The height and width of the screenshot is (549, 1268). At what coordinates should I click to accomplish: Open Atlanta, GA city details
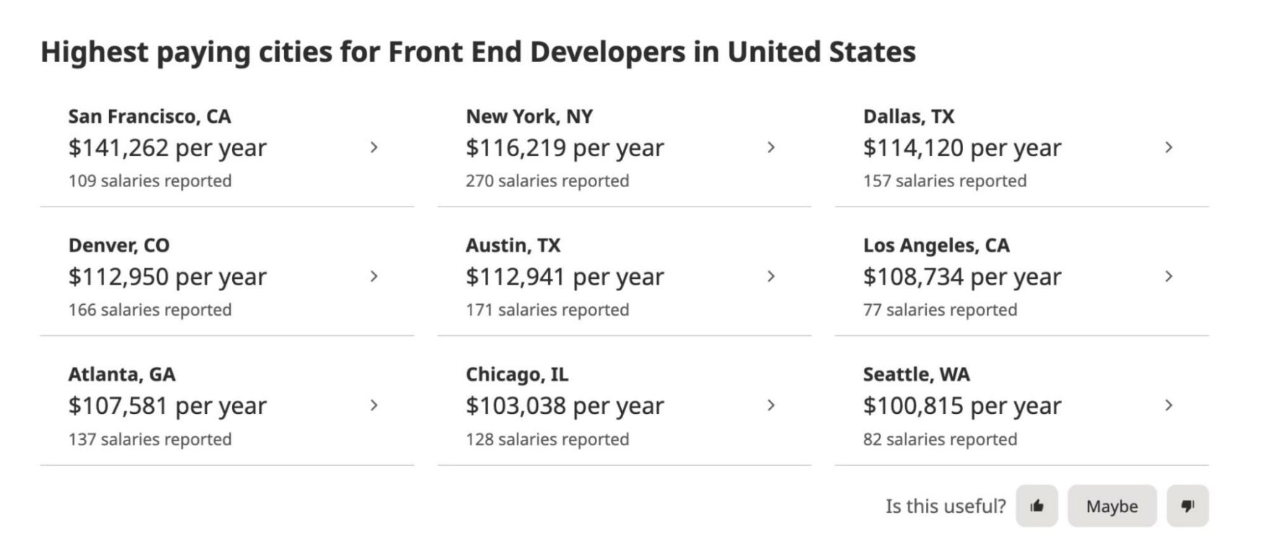tap(375, 405)
